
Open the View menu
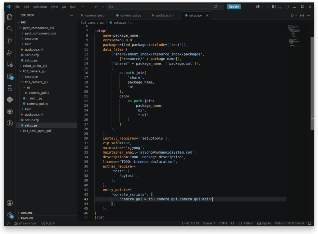(x=54, y=7)
